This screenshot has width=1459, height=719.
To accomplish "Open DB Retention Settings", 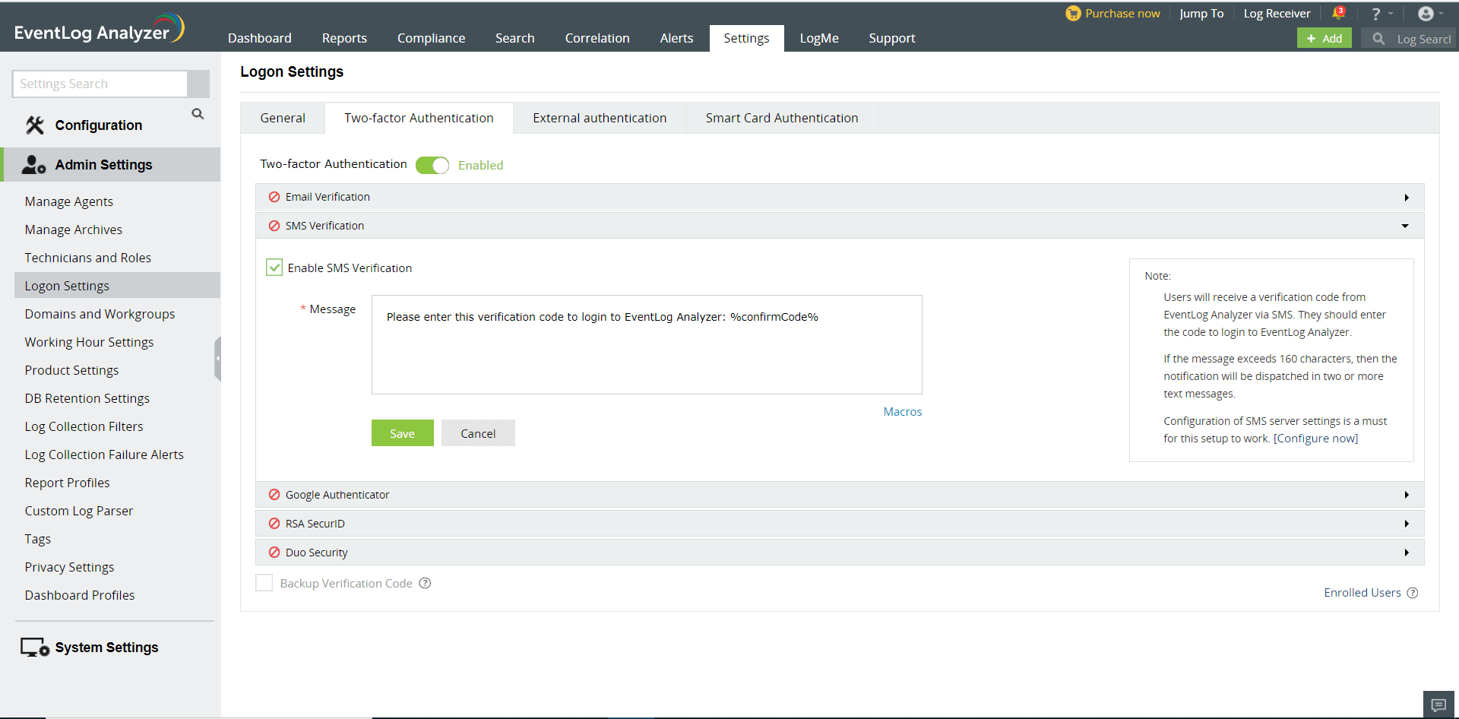I will (87, 398).
